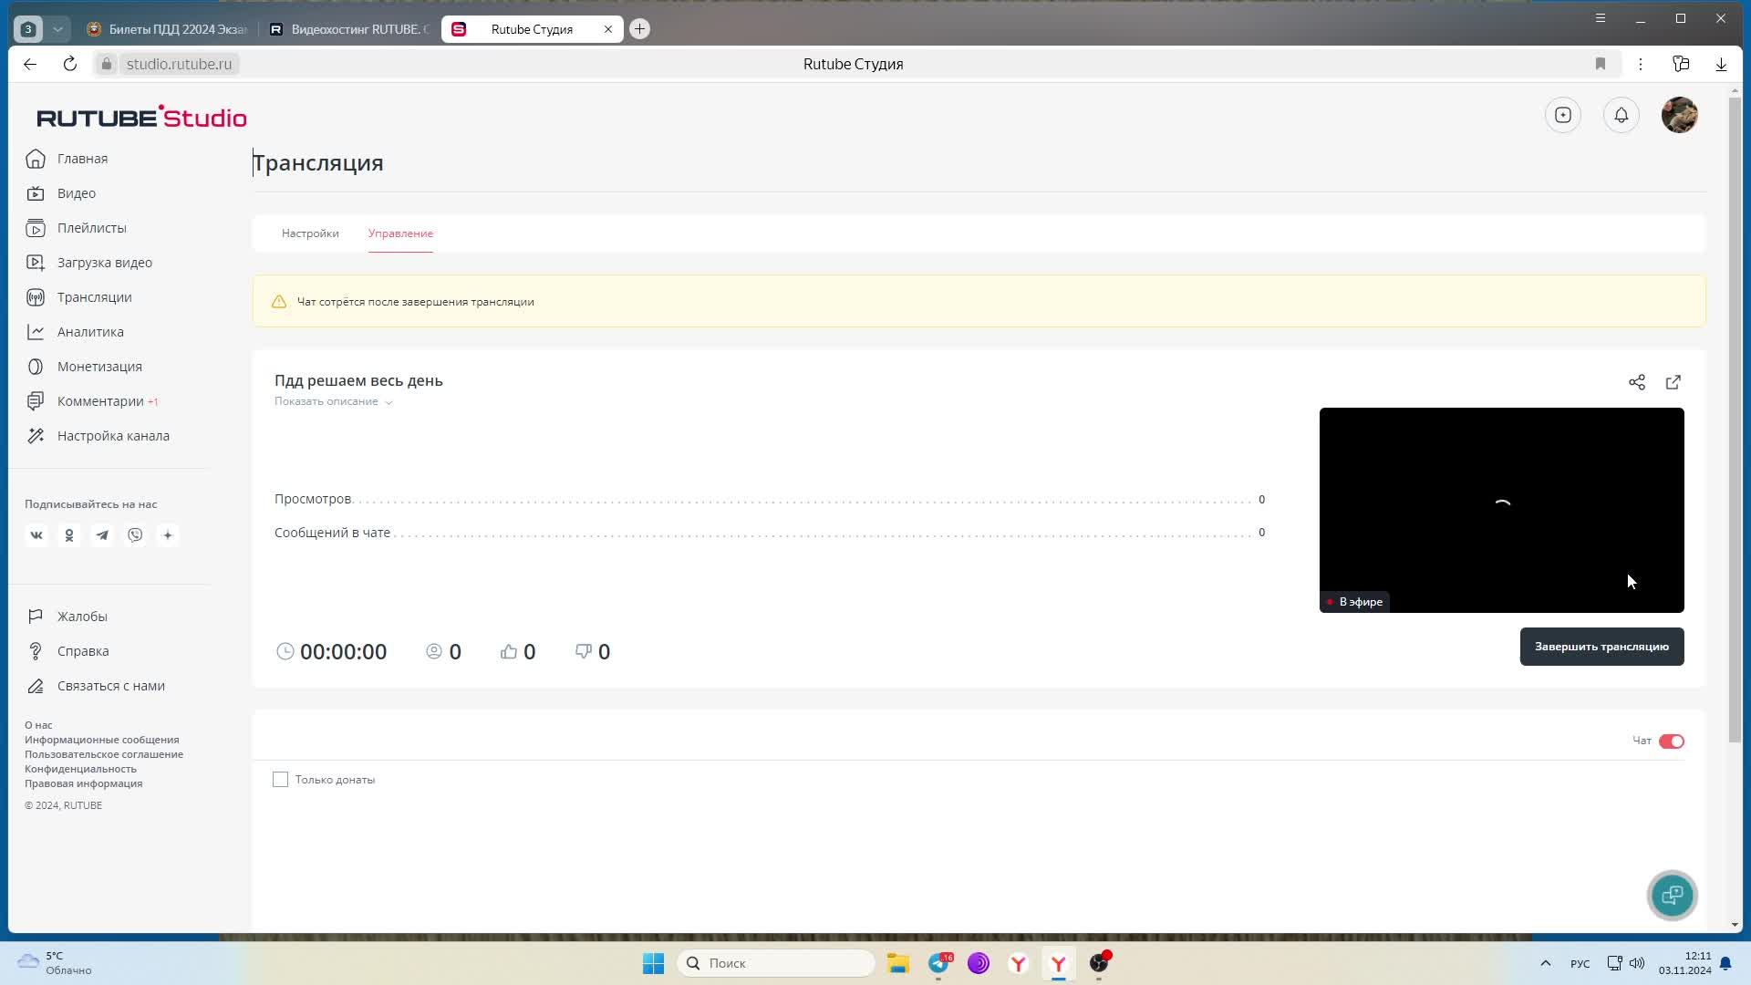Open browser extensions icon
This screenshot has height=985, width=1751.
point(1681,64)
